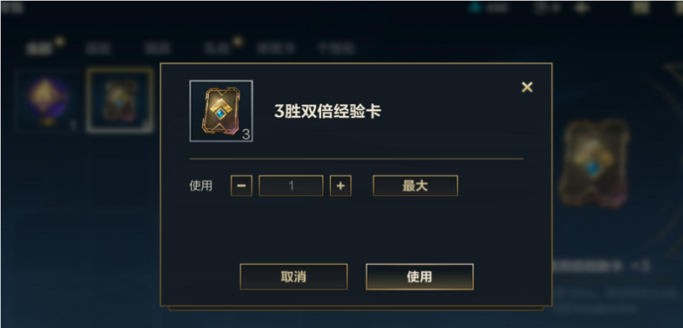Click the blurred gold diamond icon in top bar
Image resolution: width=683 pixels, height=328 pixels.
[581, 7]
